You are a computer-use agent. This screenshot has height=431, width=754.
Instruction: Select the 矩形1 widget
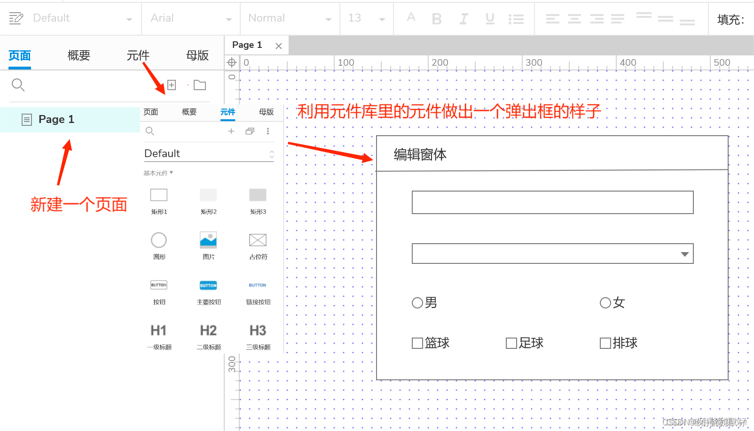coord(159,201)
